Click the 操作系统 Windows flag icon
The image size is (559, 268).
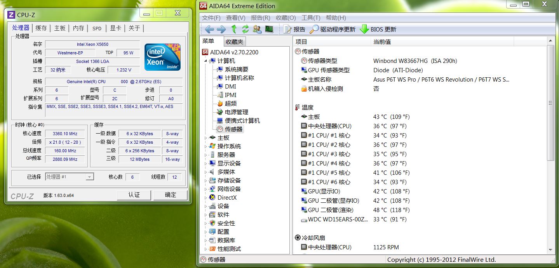click(212, 146)
